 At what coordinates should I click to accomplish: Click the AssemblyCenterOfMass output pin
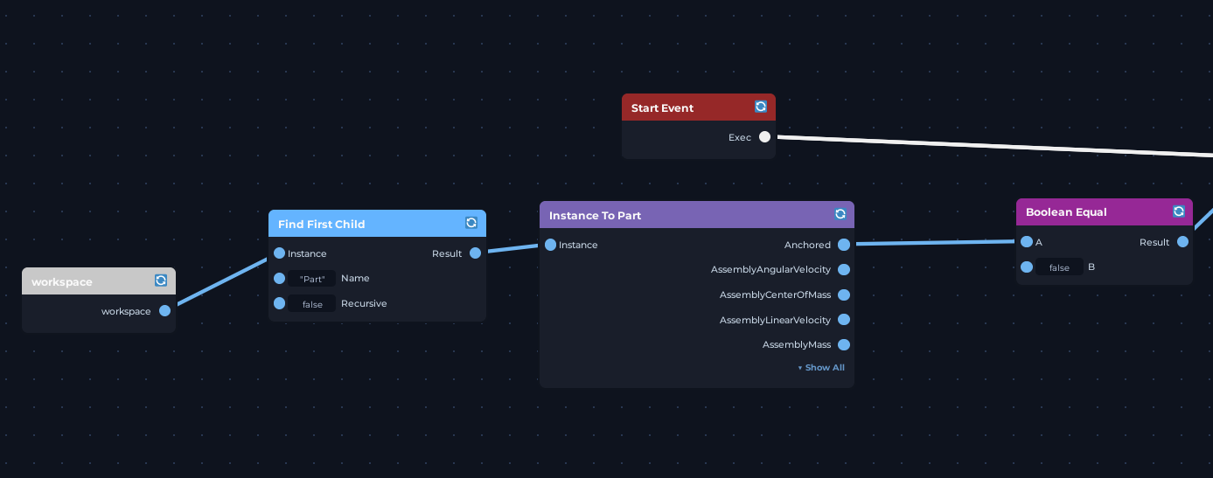[843, 294]
